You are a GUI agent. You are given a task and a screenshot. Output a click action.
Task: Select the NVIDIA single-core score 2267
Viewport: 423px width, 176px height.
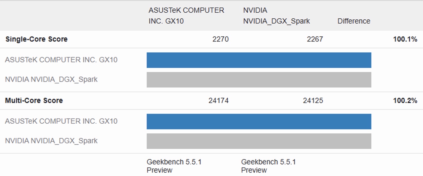pyautogui.click(x=315, y=39)
